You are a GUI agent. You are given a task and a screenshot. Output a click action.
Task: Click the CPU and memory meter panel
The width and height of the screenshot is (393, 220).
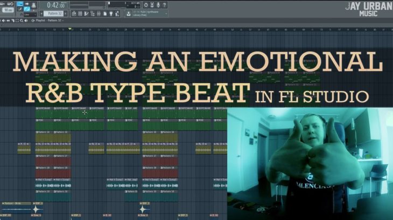coord(124,5)
